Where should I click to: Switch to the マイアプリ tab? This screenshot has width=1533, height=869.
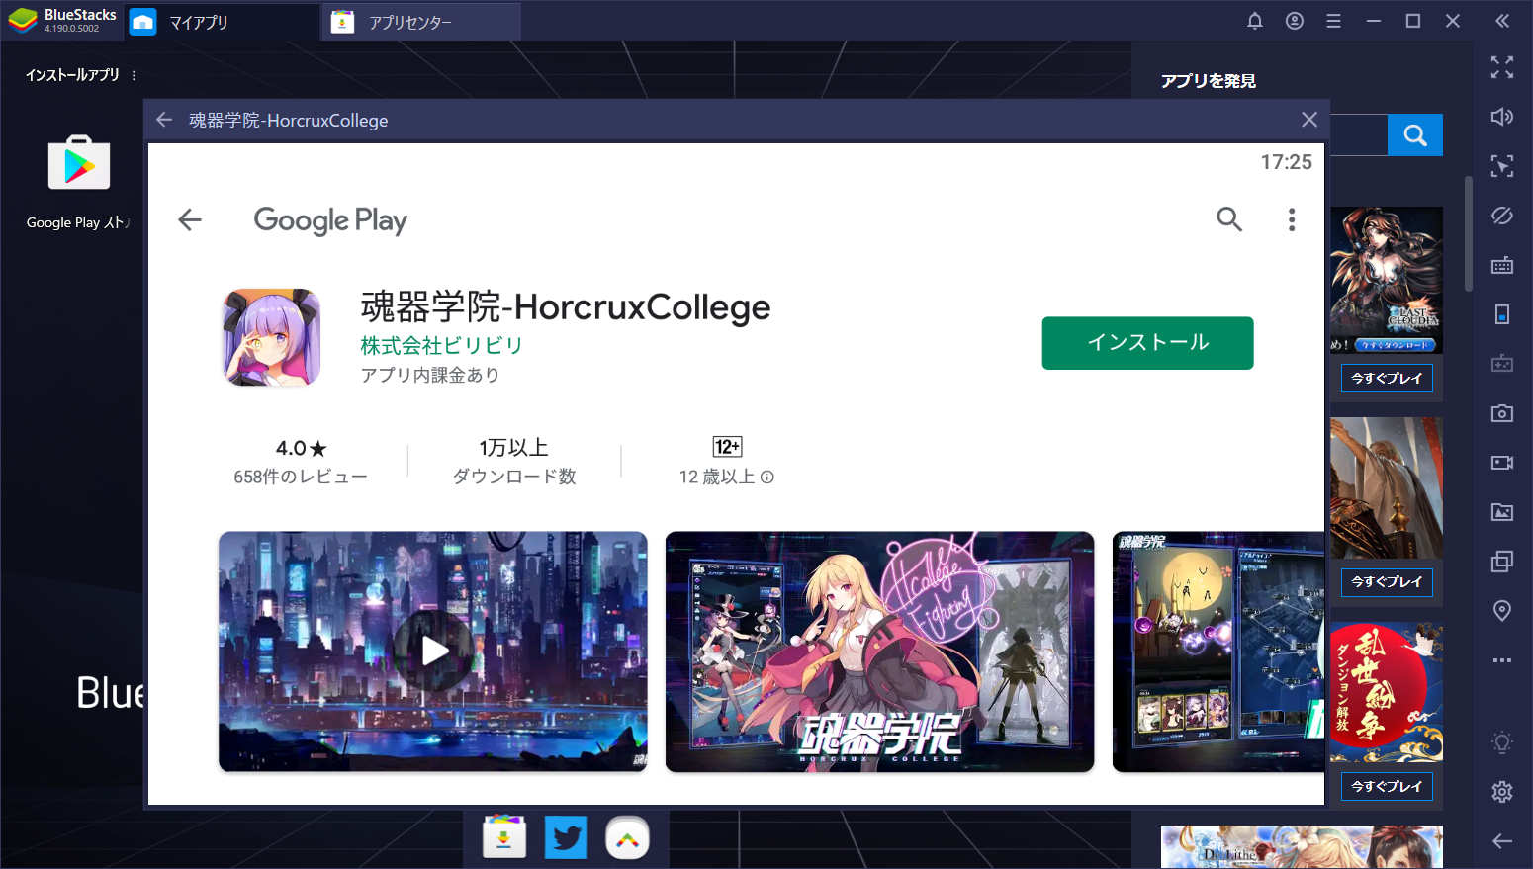point(223,22)
